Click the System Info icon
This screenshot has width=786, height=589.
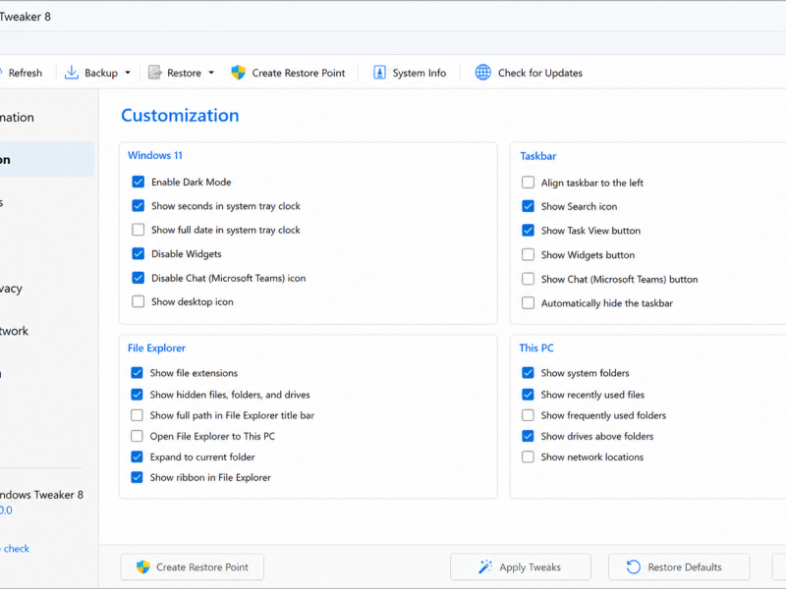tap(379, 73)
